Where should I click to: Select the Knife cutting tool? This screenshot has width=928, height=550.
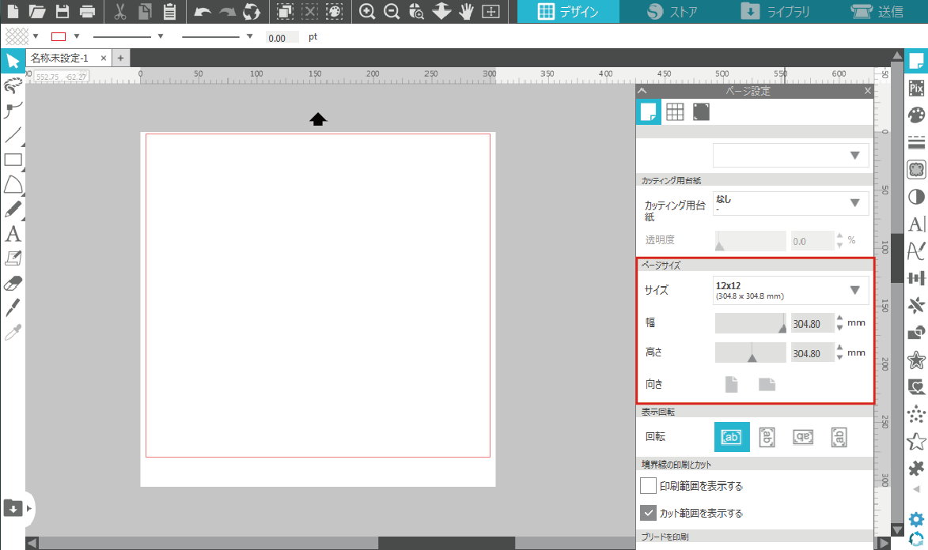(x=13, y=307)
